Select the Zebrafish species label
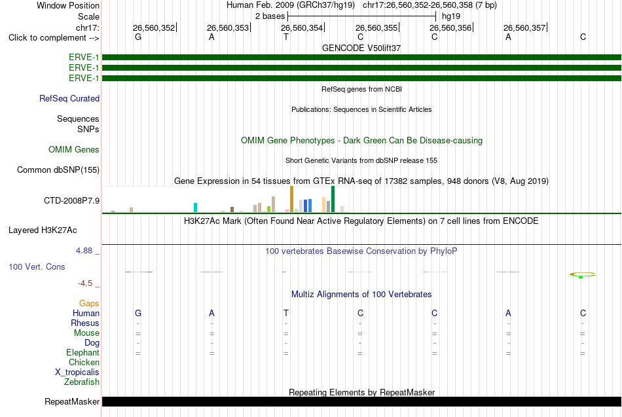 82,382
